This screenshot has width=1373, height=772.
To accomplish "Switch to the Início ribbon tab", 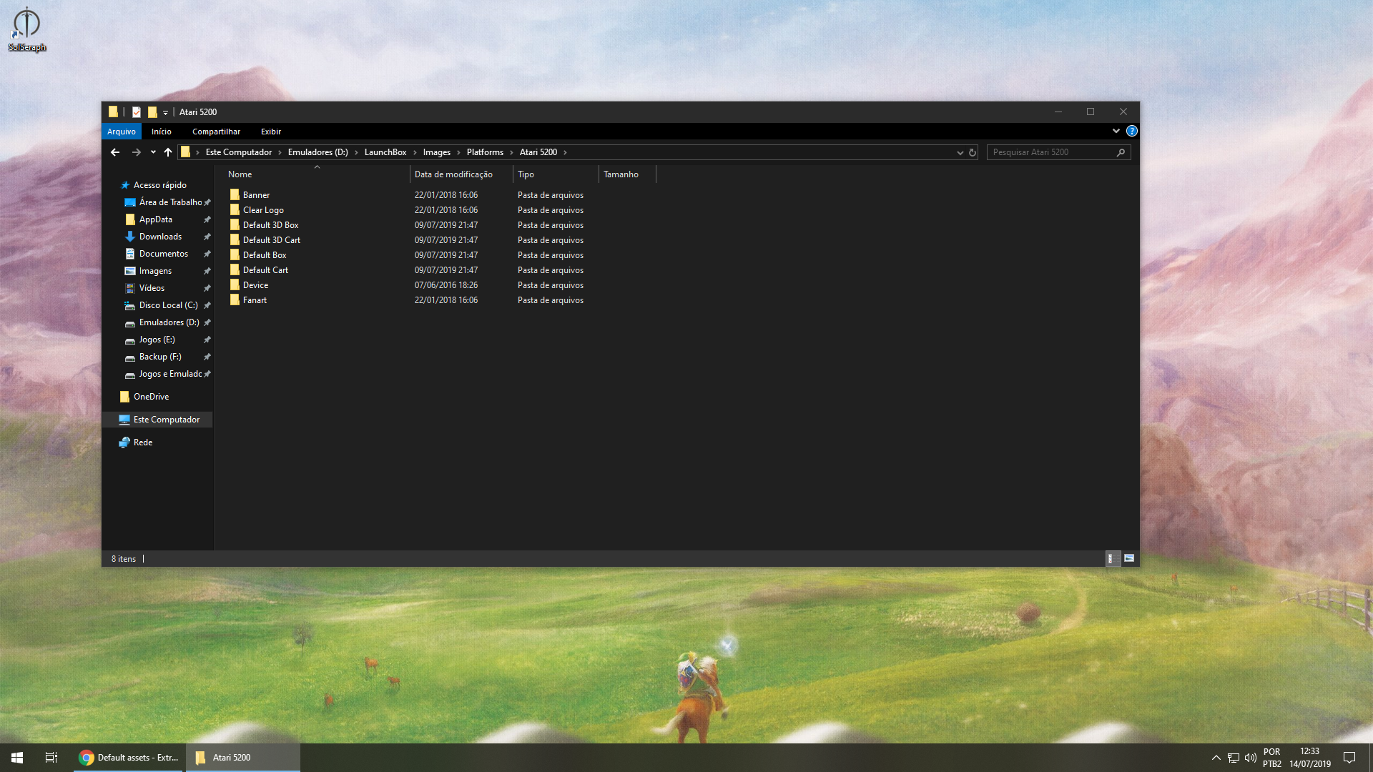I will point(161,132).
